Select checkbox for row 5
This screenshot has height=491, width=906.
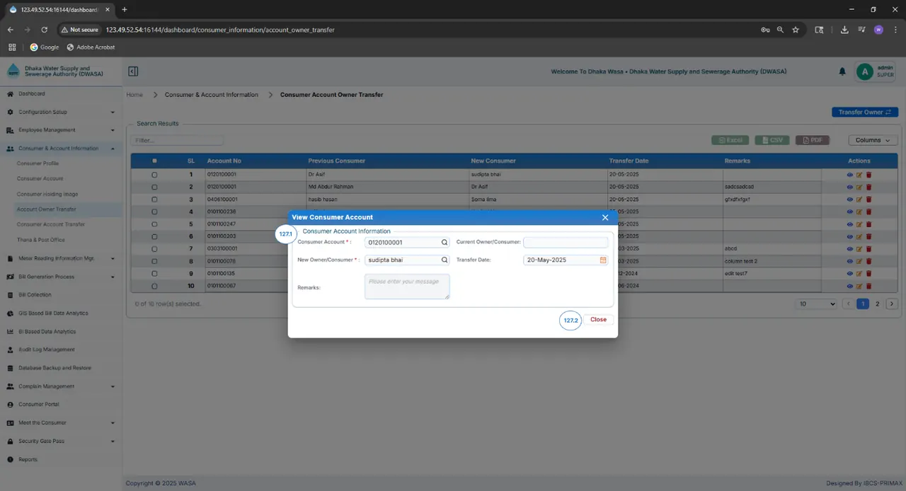click(154, 224)
